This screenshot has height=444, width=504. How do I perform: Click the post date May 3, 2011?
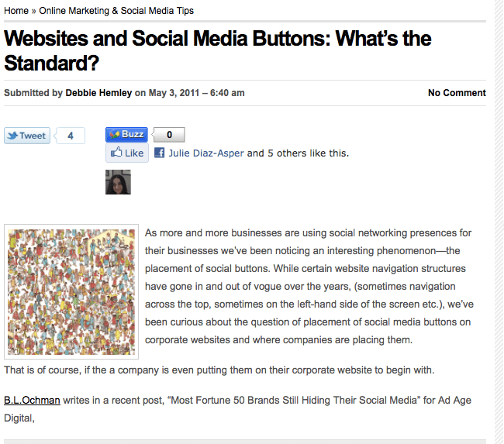pos(174,93)
